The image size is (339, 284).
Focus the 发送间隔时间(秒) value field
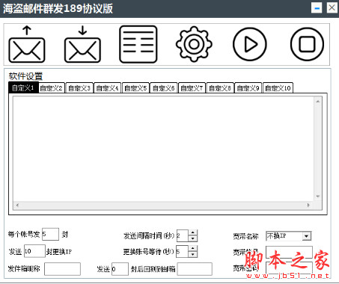click(183, 235)
